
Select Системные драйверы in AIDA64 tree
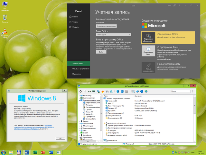click(x=91, y=107)
